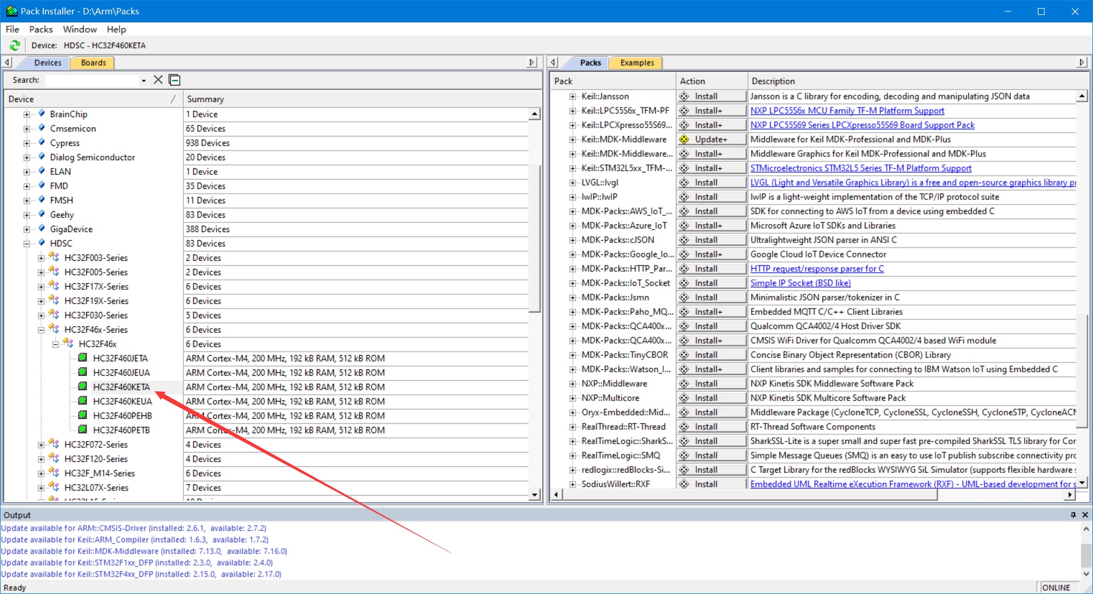Close the Output panel with its X
1093x594 pixels.
click(x=1085, y=515)
